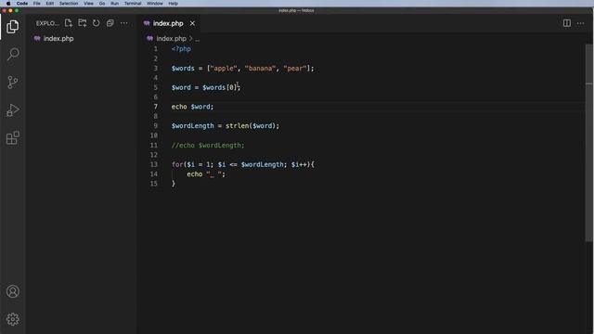The image size is (594, 334).
Task: Click the $wordLength assignment on line 9
Action: (x=225, y=126)
